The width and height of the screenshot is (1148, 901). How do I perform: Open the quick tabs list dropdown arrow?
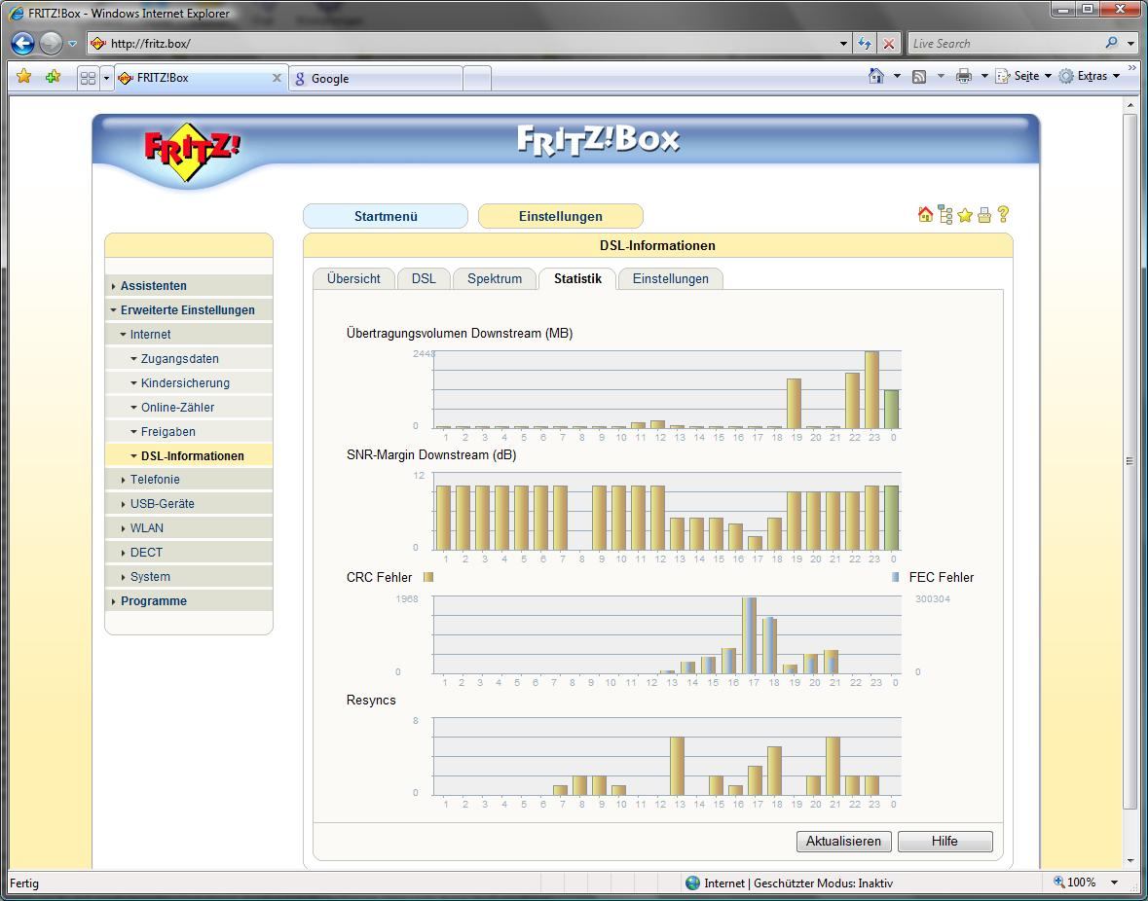(106, 78)
